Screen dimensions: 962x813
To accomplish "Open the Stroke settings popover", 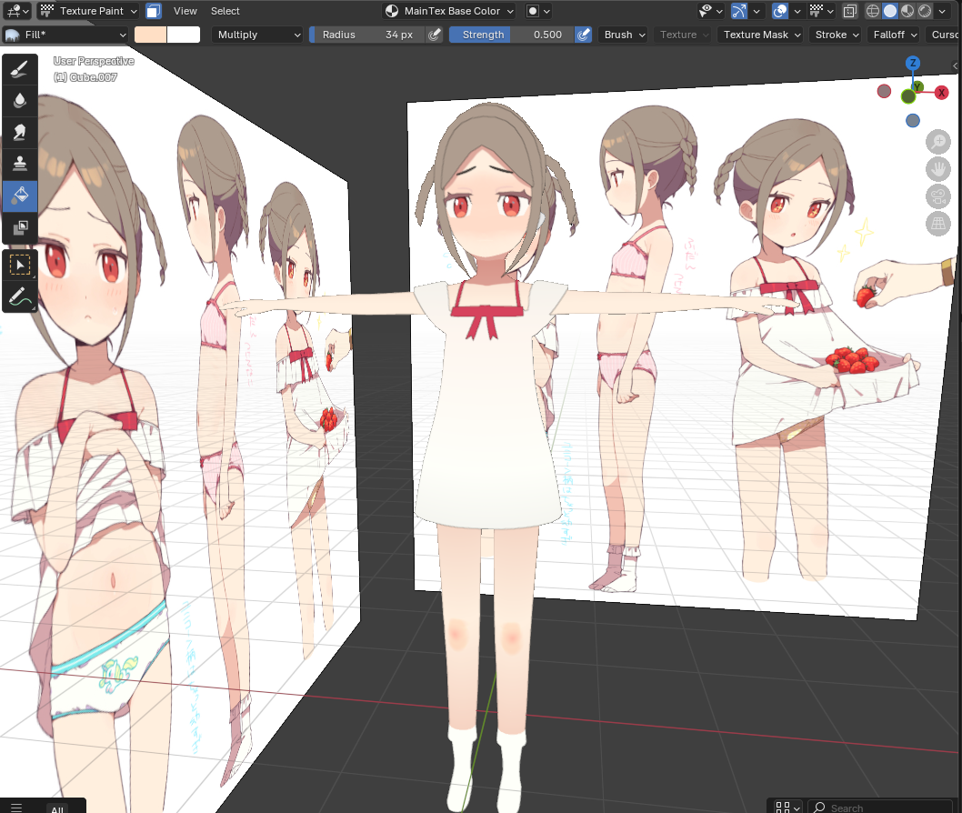I will 837,35.
